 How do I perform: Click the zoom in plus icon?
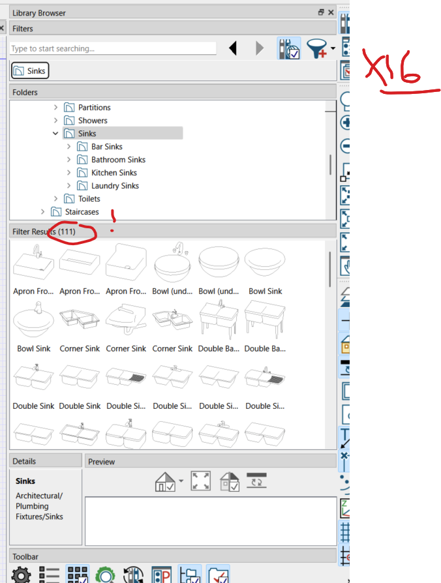tap(345, 123)
